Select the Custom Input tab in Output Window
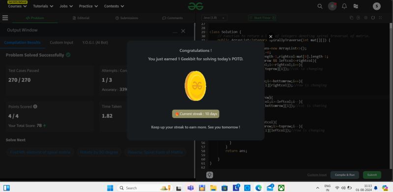 click(x=61, y=43)
